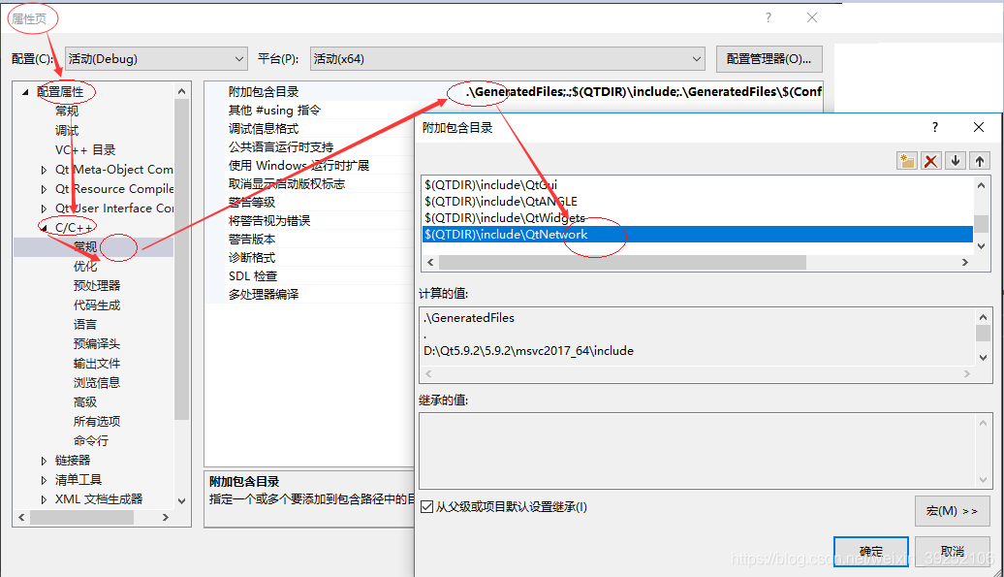Click horizontal scrollbar of include list
The image size is (1004, 577).
click(x=622, y=262)
